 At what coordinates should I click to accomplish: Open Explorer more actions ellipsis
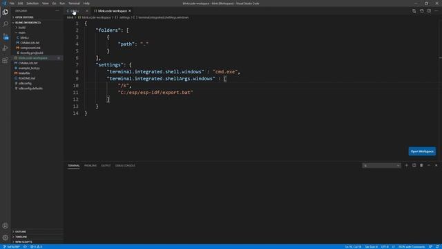tap(57, 11)
